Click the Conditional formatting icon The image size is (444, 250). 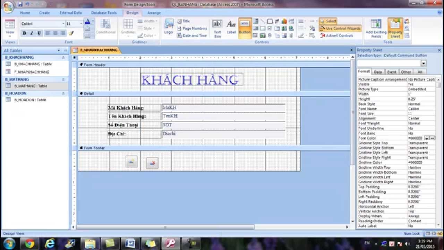click(105, 27)
